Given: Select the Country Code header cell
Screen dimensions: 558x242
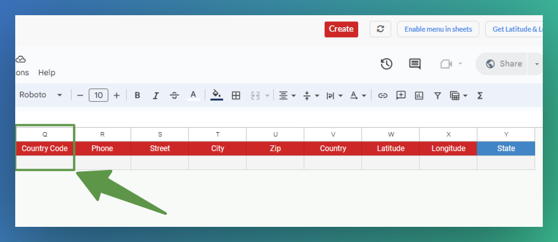Looking at the screenshot, I should tap(45, 148).
